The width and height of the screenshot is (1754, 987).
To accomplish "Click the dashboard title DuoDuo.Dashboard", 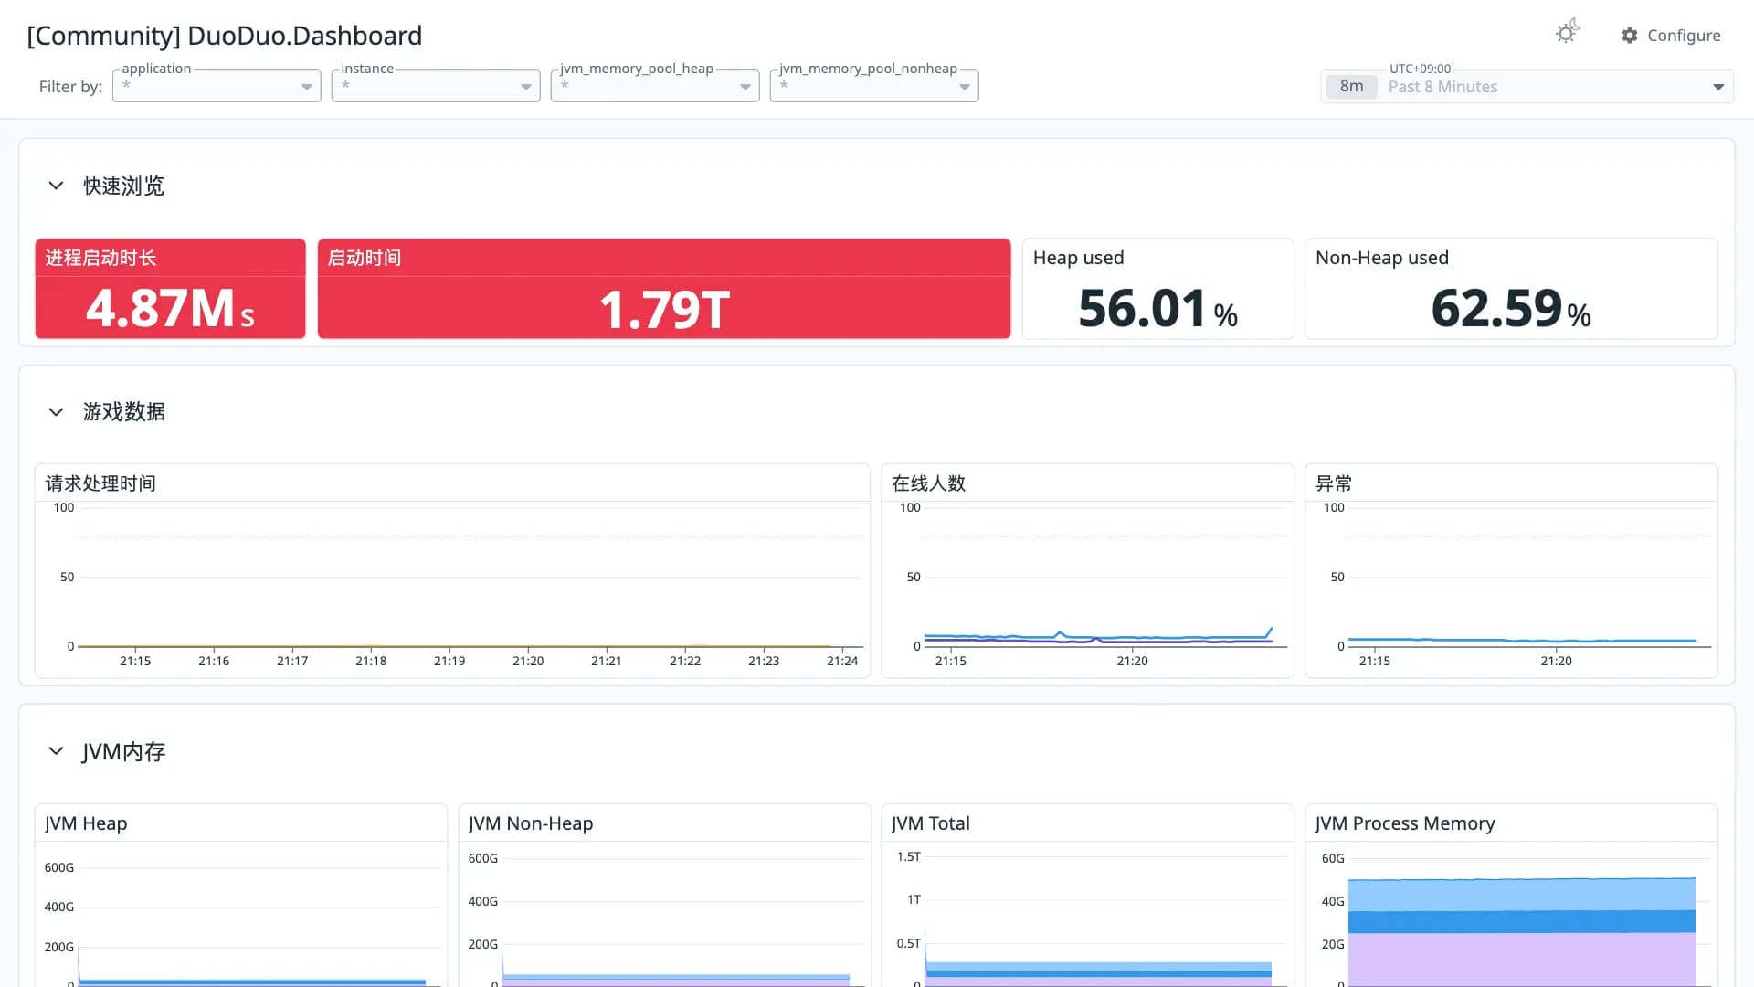I will 225,36.
